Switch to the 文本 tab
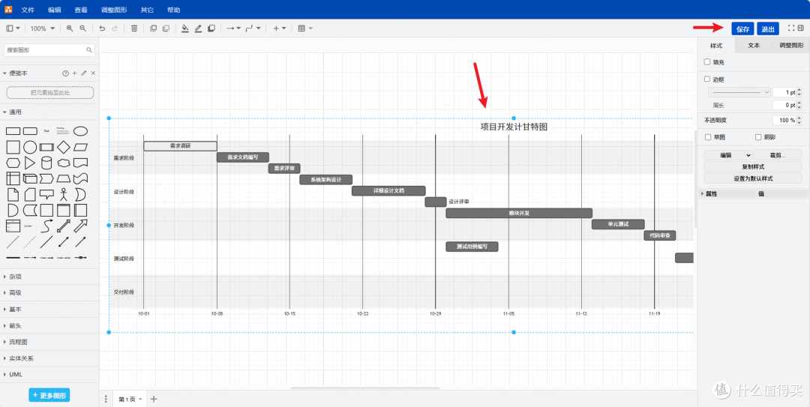The width and height of the screenshot is (810, 407). click(754, 46)
